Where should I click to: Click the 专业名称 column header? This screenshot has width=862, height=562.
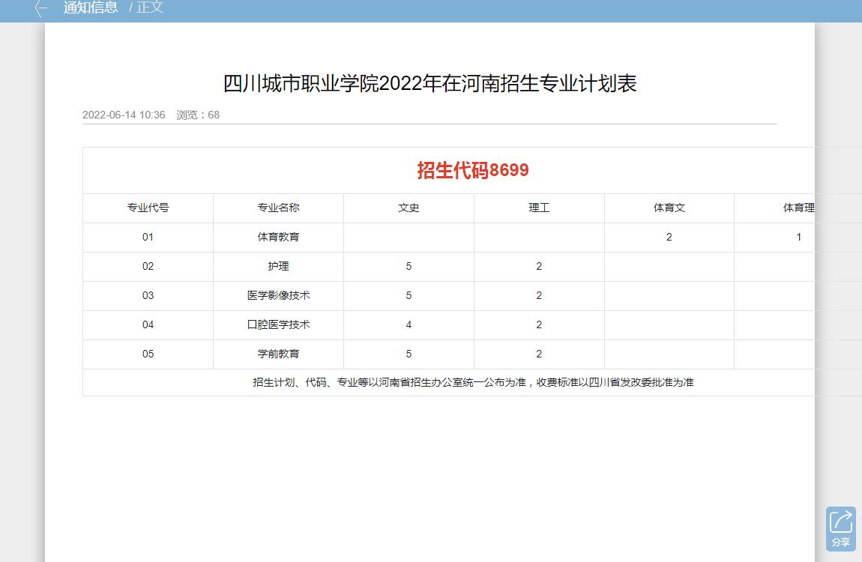click(278, 208)
